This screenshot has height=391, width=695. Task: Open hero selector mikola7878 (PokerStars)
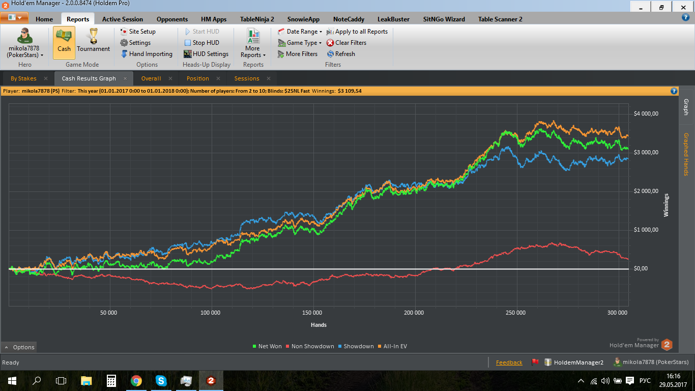click(x=24, y=43)
